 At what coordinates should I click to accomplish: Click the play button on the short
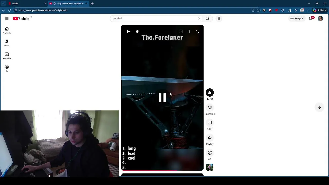pyautogui.click(x=128, y=32)
